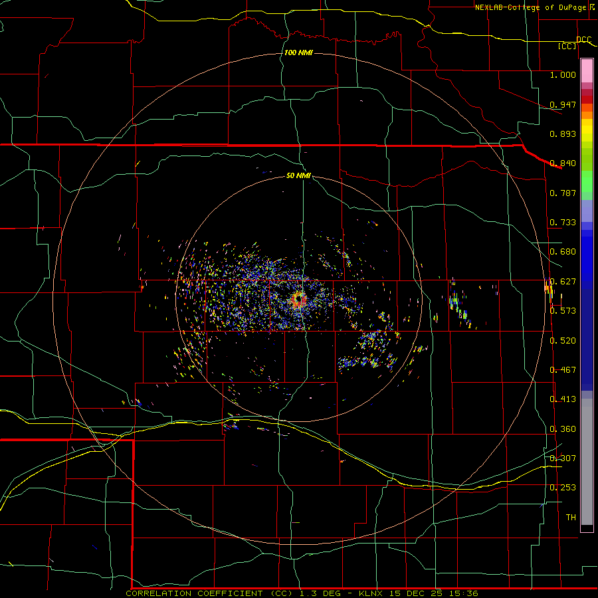Click the 0.840 scale value
598x598 pixels.
tap(563, 163)
